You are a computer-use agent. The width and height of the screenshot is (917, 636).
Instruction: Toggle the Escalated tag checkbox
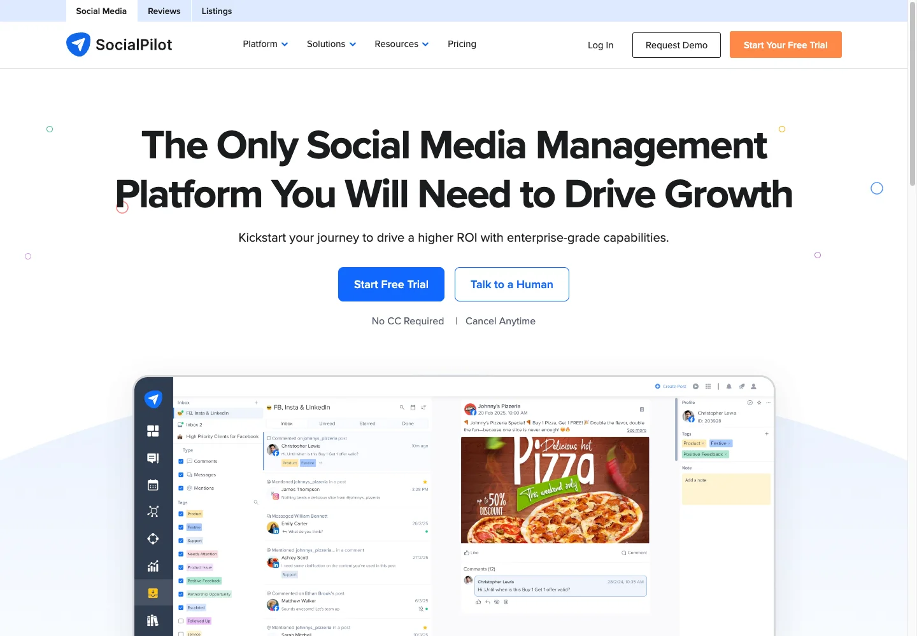pyautogui.click(x=181, y=607)
